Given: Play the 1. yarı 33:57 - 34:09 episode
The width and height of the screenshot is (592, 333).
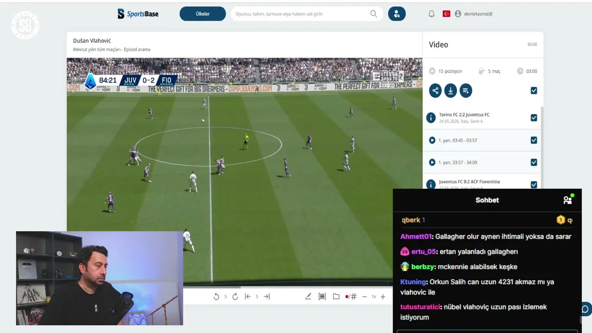Looking at the screenshot, I should click(432, 162).
